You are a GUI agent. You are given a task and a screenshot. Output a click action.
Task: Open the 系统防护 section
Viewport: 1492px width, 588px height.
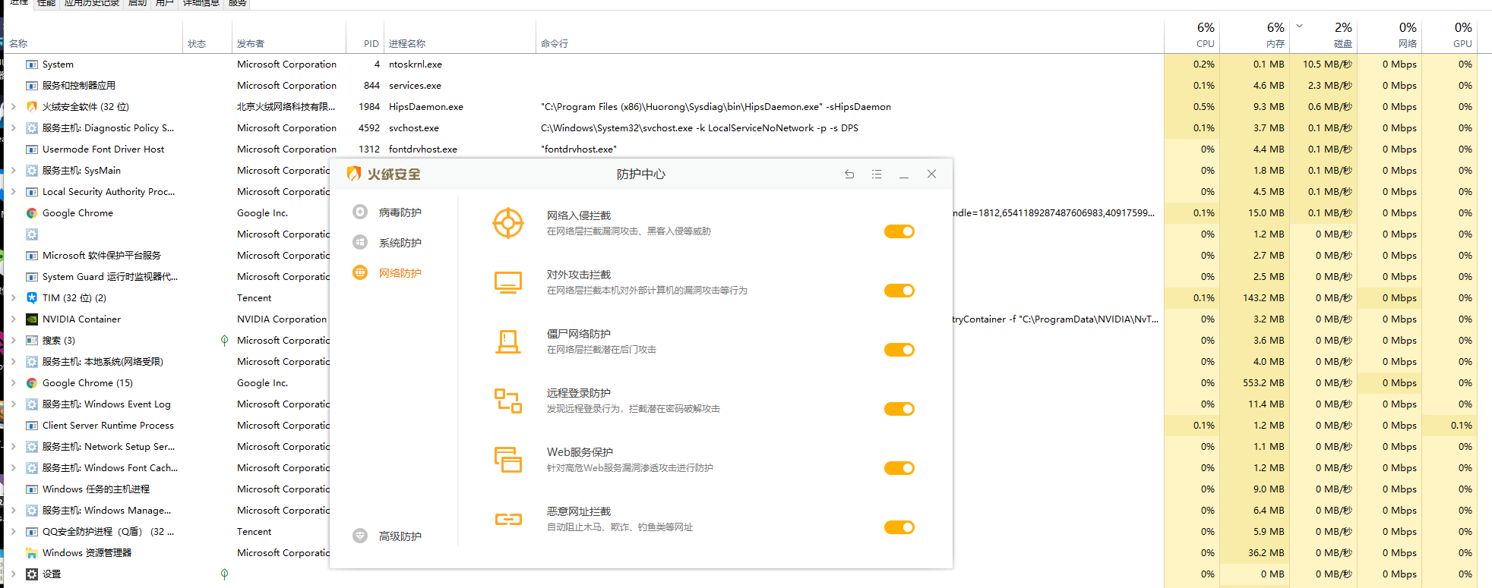click(x=400, y=243)
